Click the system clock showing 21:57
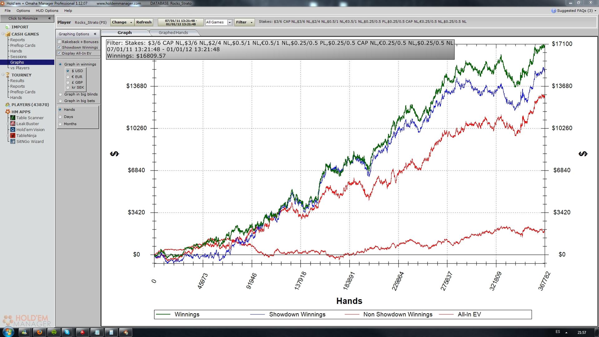The width and height of the screenshot is (599, 337). pos(582,333)
